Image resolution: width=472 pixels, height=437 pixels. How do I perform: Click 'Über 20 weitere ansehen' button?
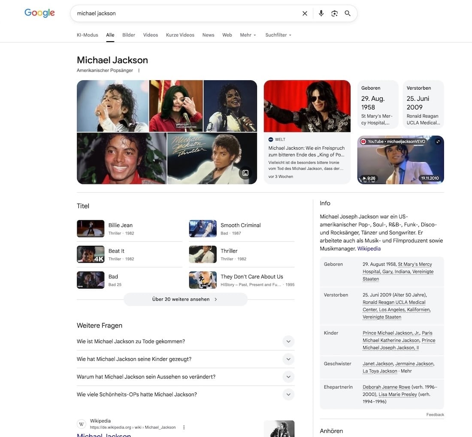[x=185, y=299]
